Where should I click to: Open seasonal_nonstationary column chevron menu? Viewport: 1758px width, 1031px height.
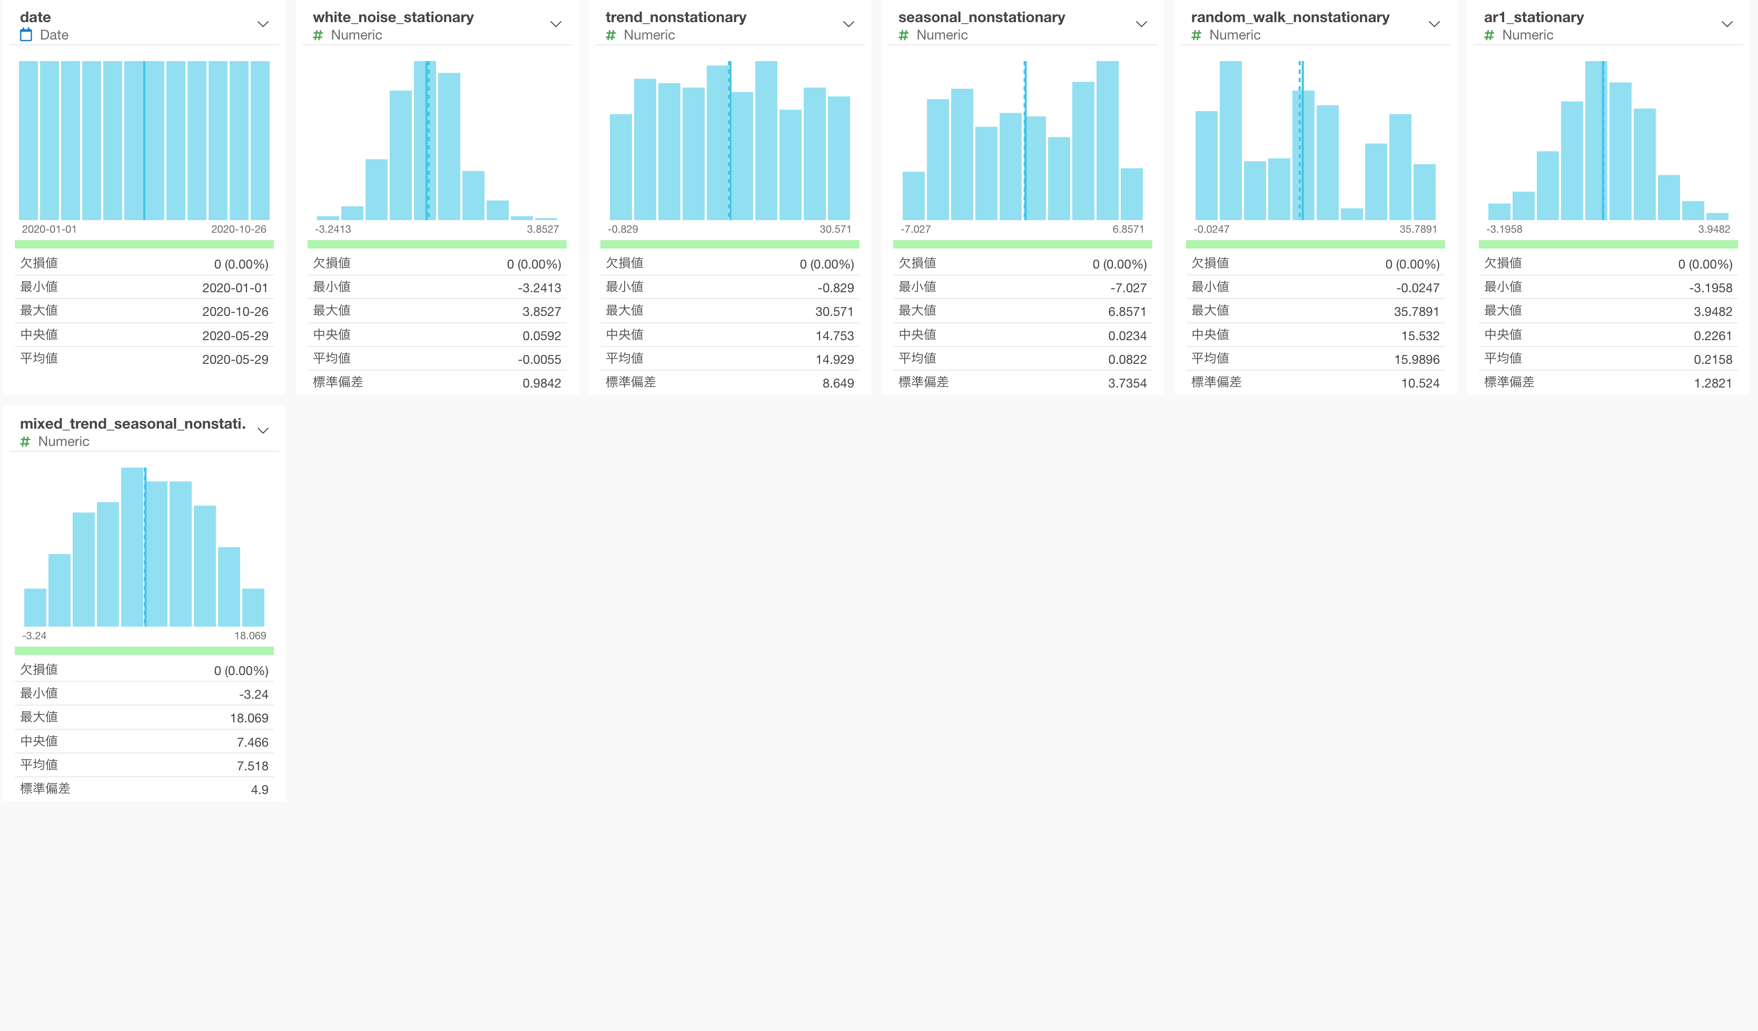(x=1141, y=24)
